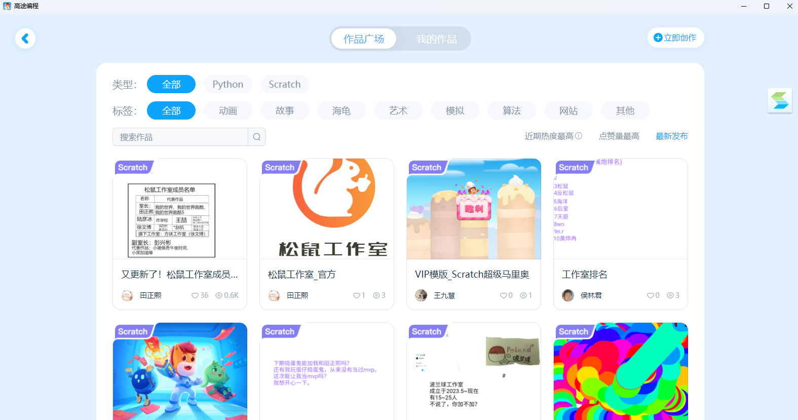798x420 pixels.
Task: Click the search magnifier icon
Action: tap(257, 137)
